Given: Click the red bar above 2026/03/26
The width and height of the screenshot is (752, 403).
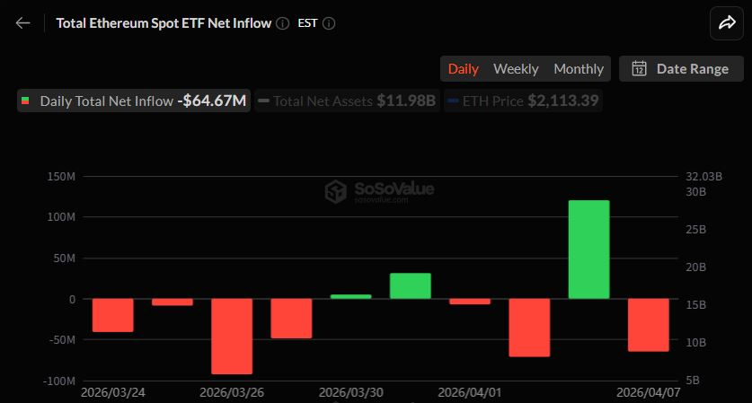Looking at the screenshot, I should (232, 336).
